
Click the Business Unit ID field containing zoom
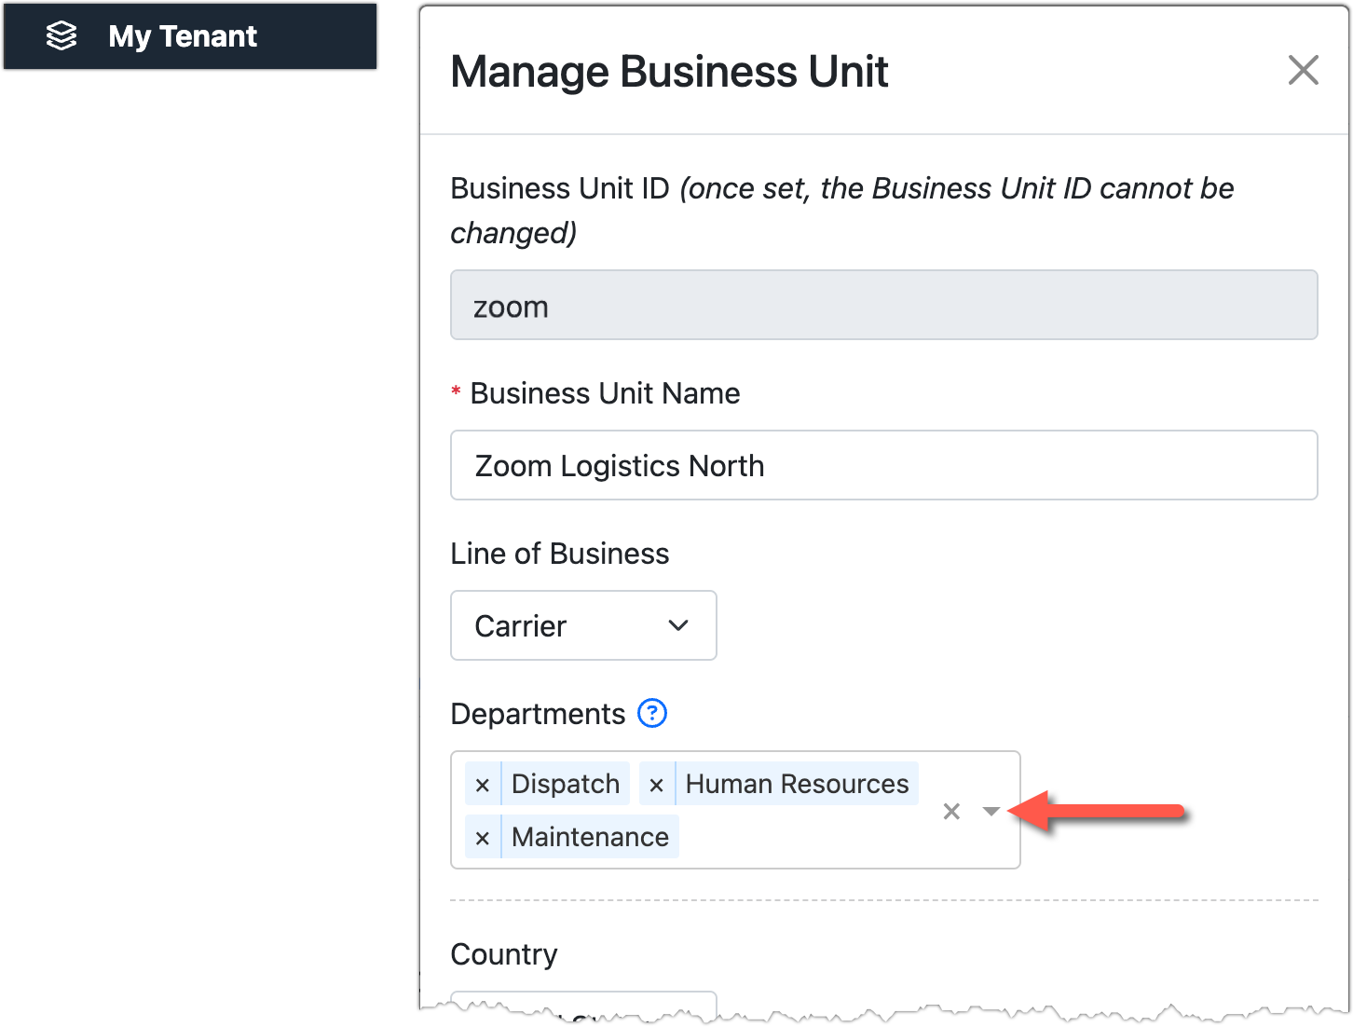click(882, 306)
